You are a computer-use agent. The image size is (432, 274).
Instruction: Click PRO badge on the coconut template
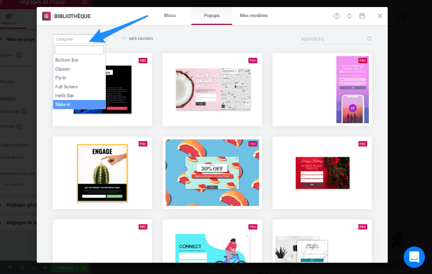pyautogui.click(x=253, y=61)
